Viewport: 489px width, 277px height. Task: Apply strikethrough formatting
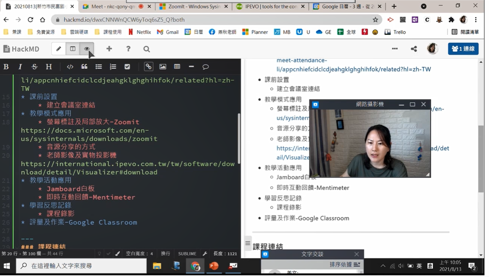click(x=34, y=67)
